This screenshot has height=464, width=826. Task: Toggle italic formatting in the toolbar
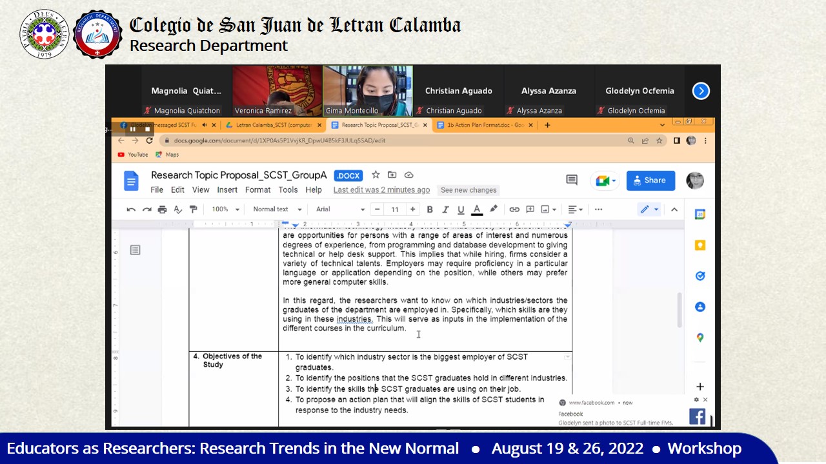click(445, 209)
